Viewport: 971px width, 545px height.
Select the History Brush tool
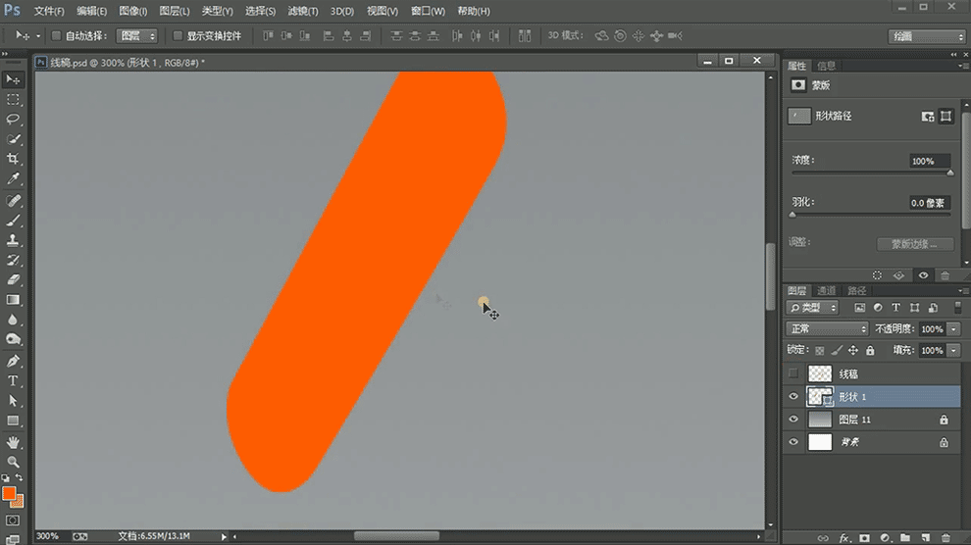point(13,261)
